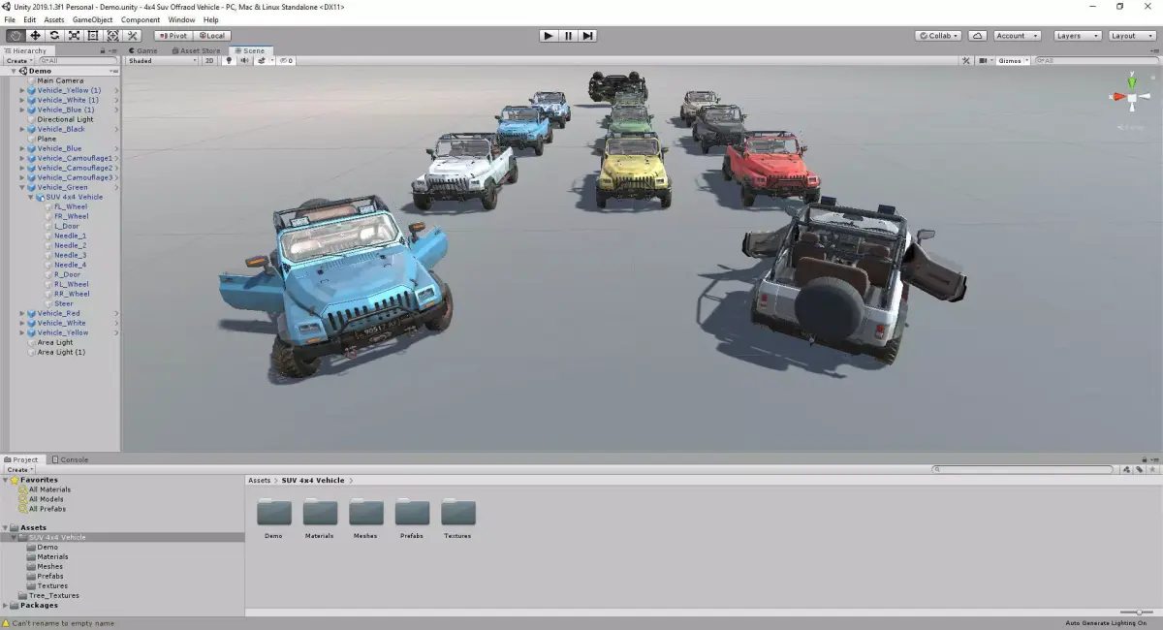
Task: Open the Layout dropdown
Action: pyautogui.click(x=1131, y=36)
